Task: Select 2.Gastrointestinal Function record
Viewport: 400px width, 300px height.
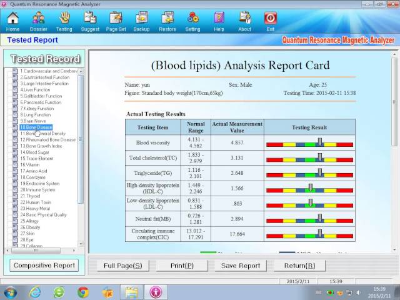Action: (44, 77)
